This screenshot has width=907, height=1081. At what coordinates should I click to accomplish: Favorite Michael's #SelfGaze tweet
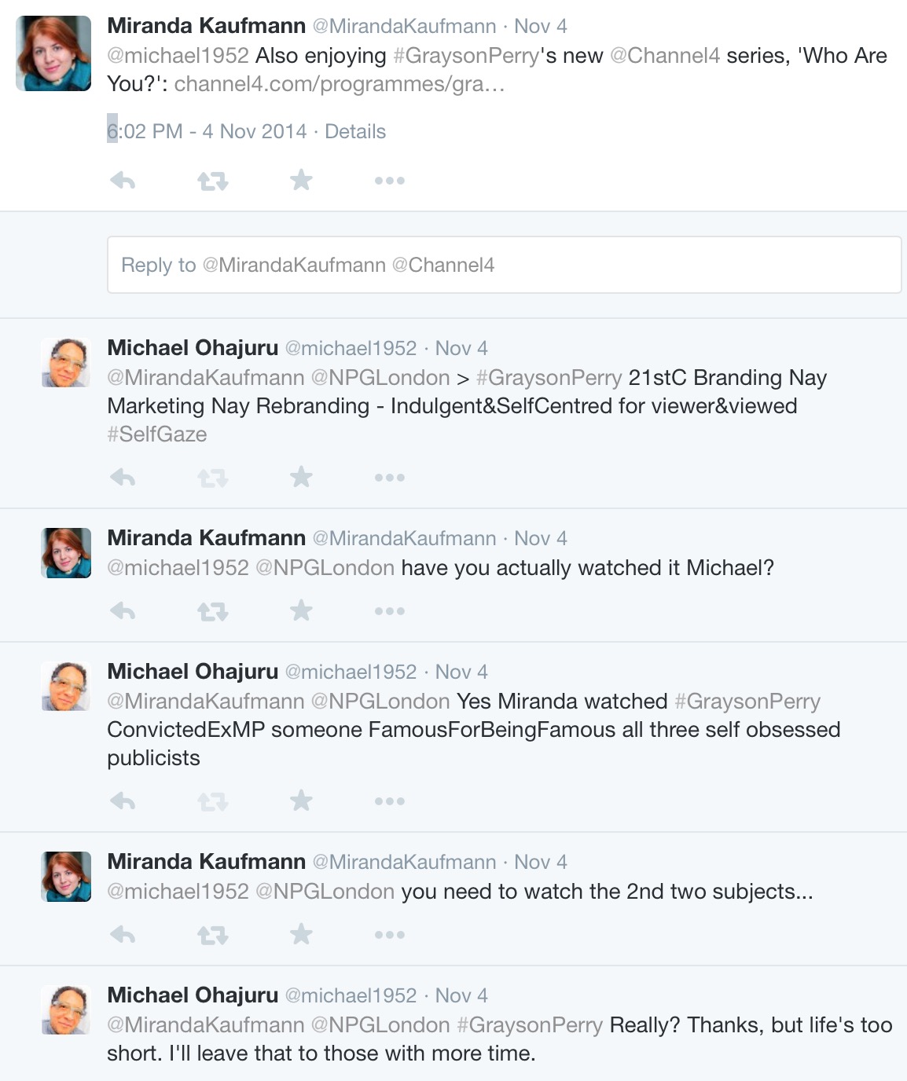[301, 477]
